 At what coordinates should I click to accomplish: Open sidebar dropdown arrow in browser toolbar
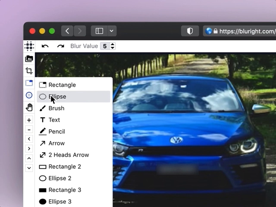point(112,31)
